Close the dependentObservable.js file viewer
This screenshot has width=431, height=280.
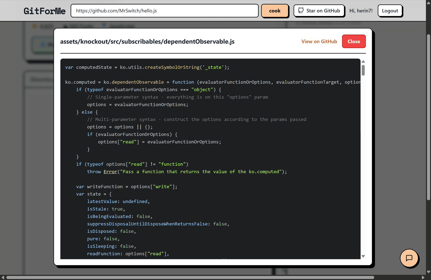[x=354, y=41]
